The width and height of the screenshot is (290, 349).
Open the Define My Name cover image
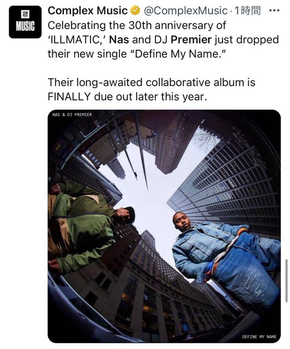164,226
